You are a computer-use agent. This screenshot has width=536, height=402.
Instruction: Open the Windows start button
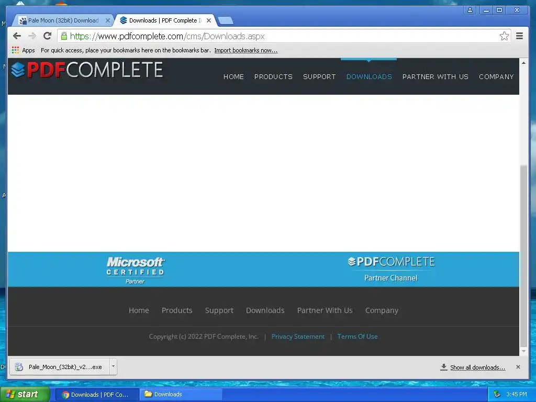point(25,395)
